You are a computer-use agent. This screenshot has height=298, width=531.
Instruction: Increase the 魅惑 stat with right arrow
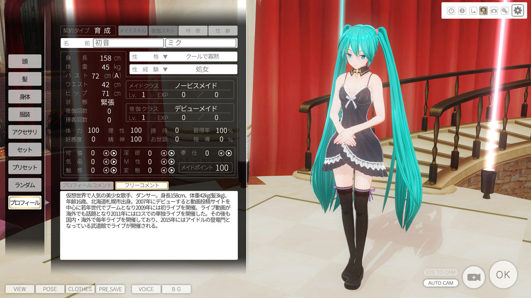[x=114, y=170]
